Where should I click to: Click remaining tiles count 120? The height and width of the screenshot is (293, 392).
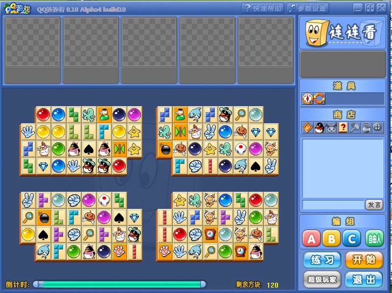[x=272, y=285]
